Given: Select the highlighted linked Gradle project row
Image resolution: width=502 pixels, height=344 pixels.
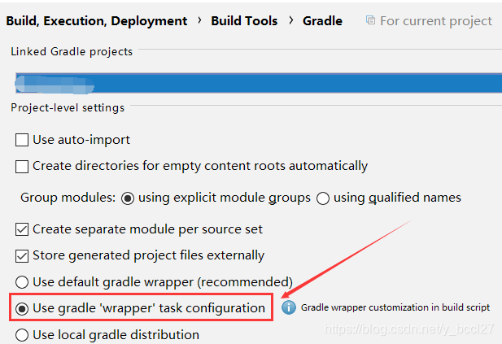Looking at the screenshot, I should coord(259,83).
